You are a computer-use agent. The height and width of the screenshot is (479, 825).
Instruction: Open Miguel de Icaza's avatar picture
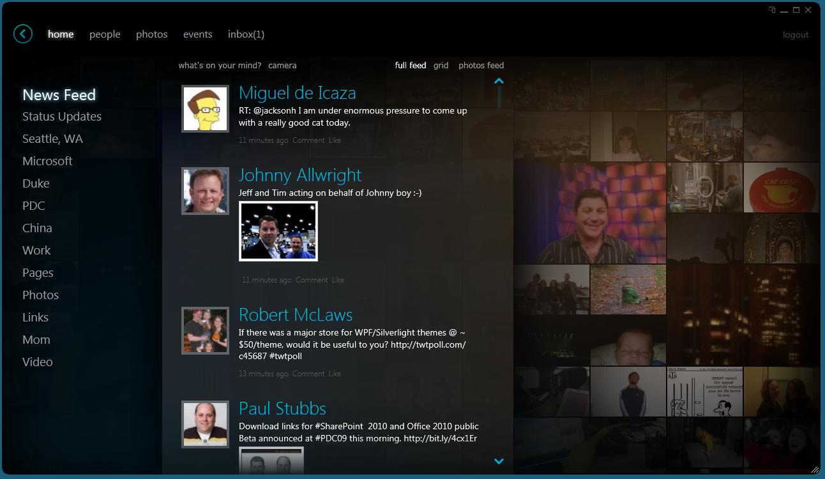pyautogui.click(x=205, y=109)
